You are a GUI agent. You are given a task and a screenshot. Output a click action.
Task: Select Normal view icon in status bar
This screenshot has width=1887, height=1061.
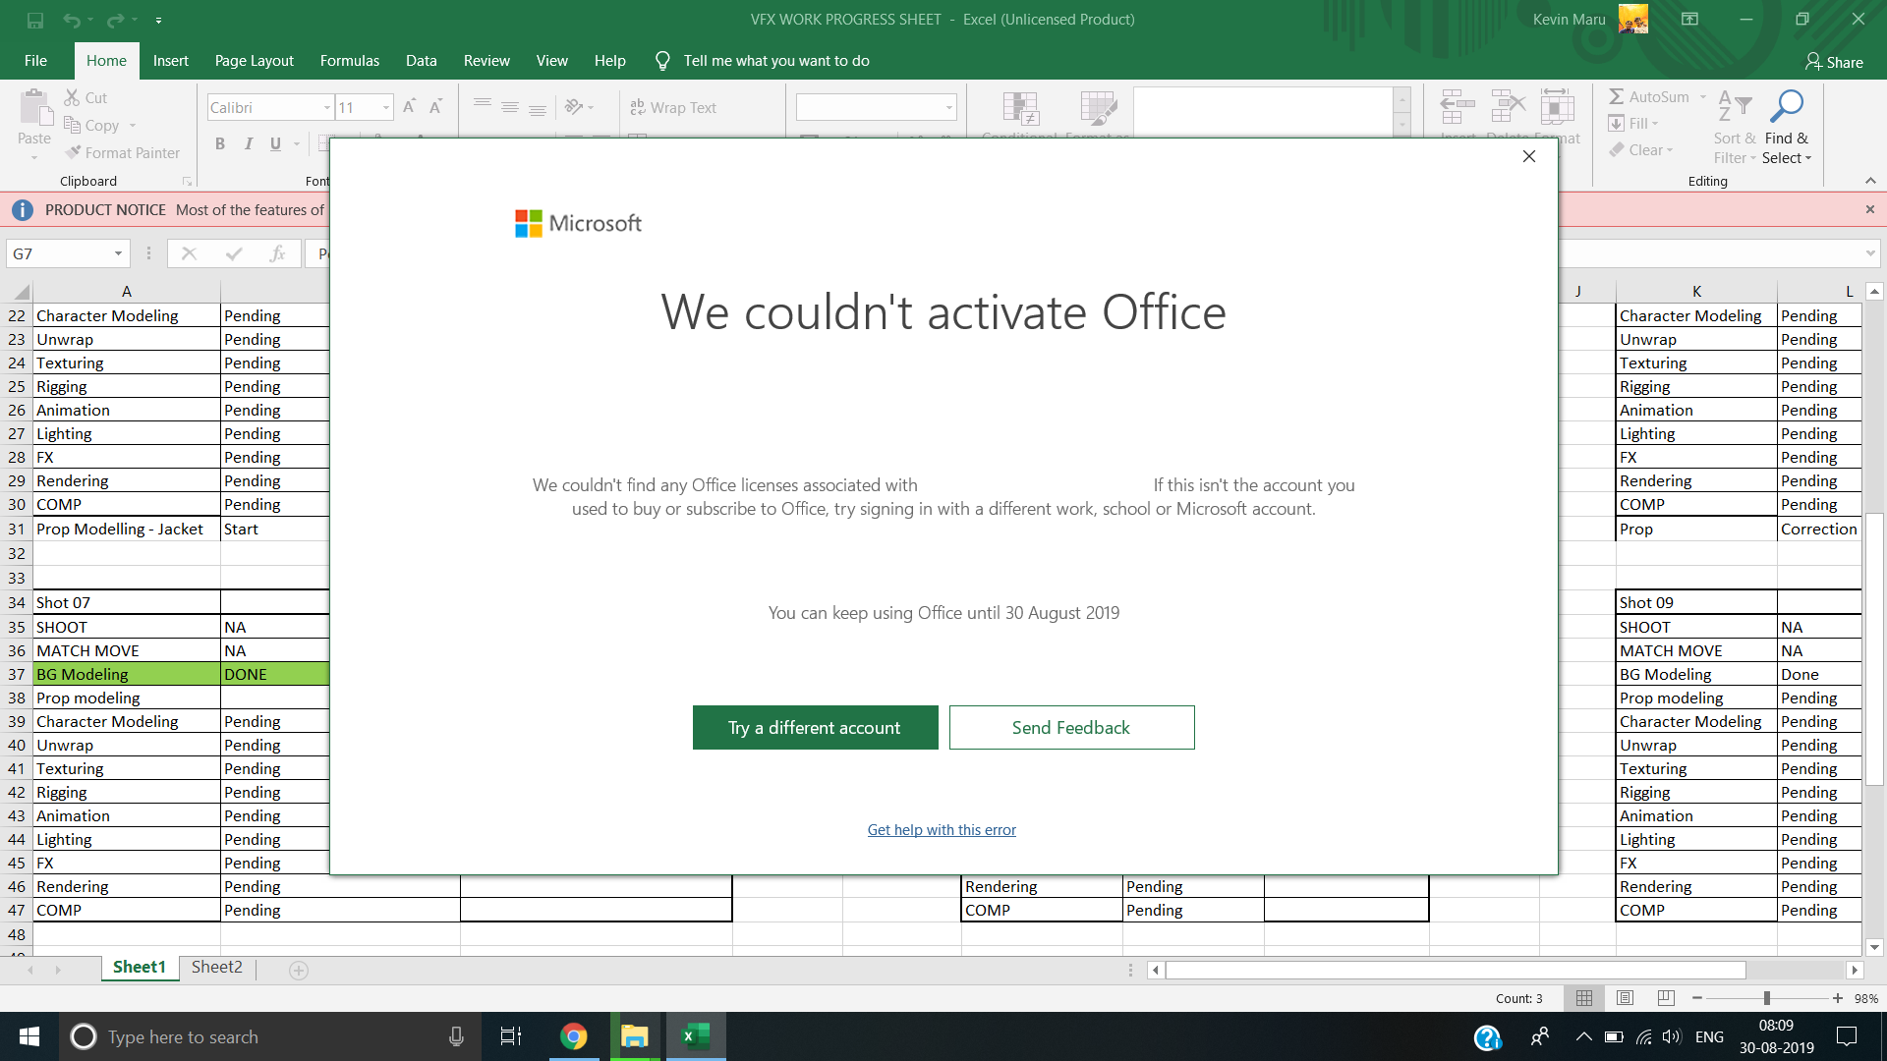click(1584, 998)
